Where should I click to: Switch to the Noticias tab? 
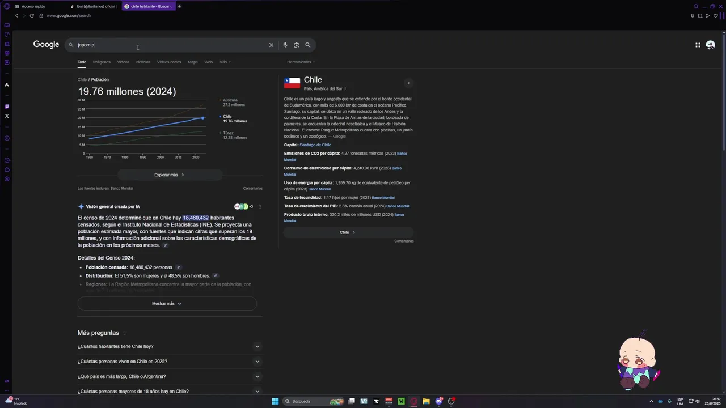(x=143, y=62)
